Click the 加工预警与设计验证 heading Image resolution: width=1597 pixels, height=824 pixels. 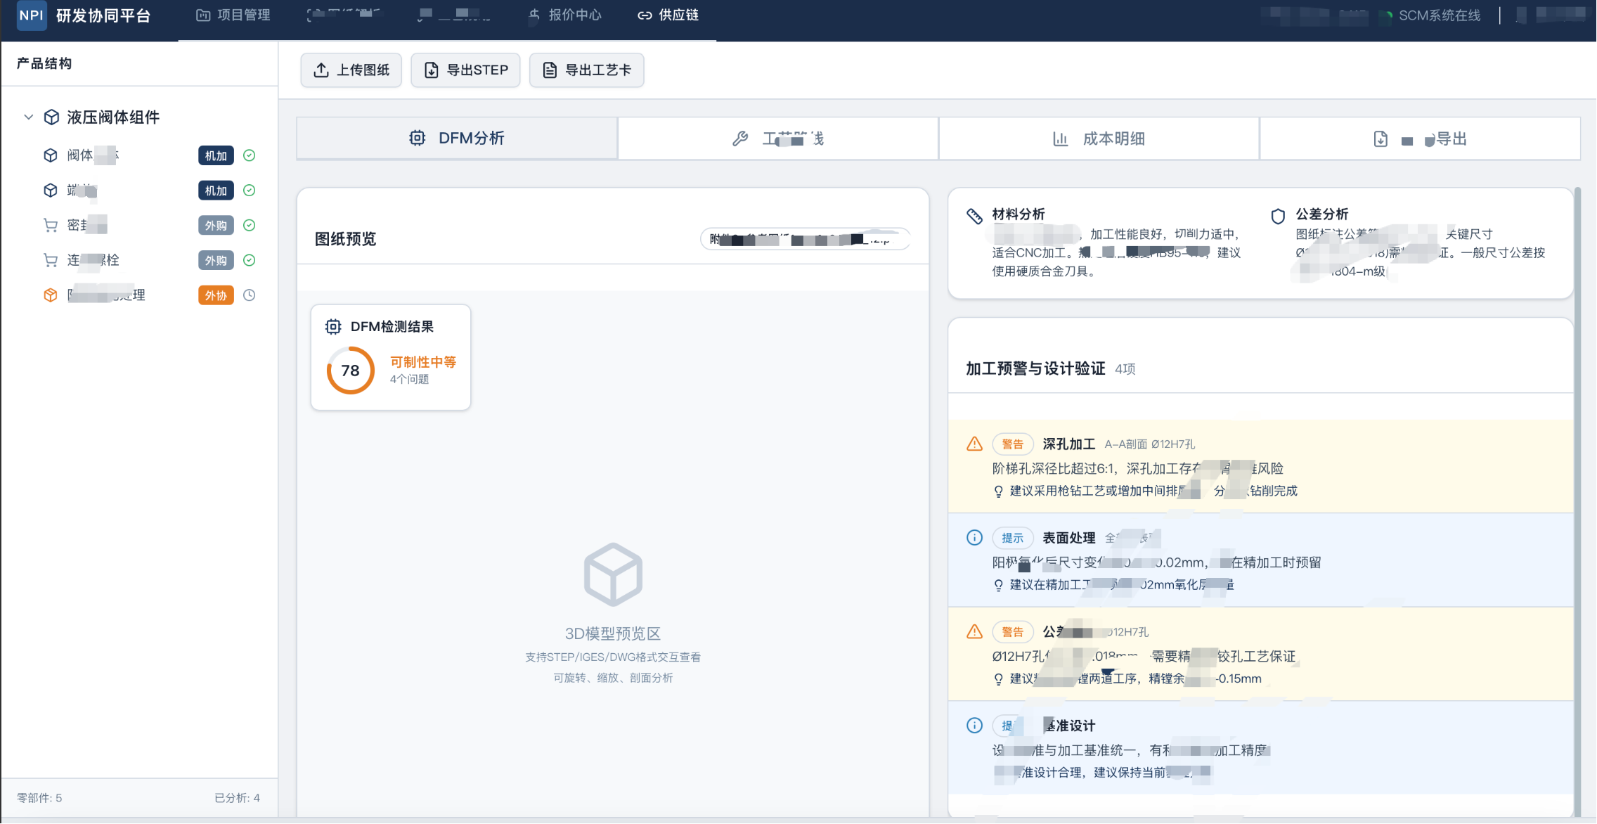[x=1035, y=369]
